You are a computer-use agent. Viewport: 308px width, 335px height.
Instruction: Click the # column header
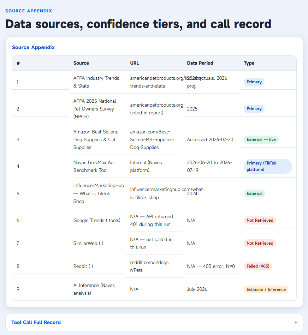(x=18, y=63)
